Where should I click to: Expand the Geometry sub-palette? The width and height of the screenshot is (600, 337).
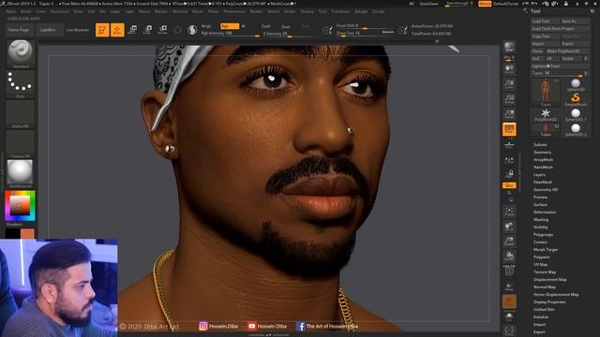[x=542, y=152]
